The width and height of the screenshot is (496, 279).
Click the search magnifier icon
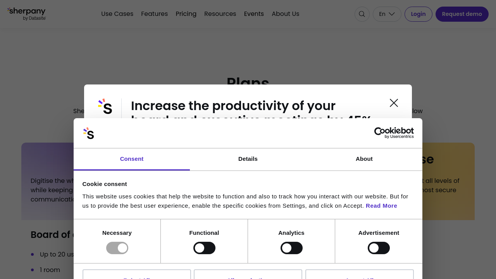[362, 14]
